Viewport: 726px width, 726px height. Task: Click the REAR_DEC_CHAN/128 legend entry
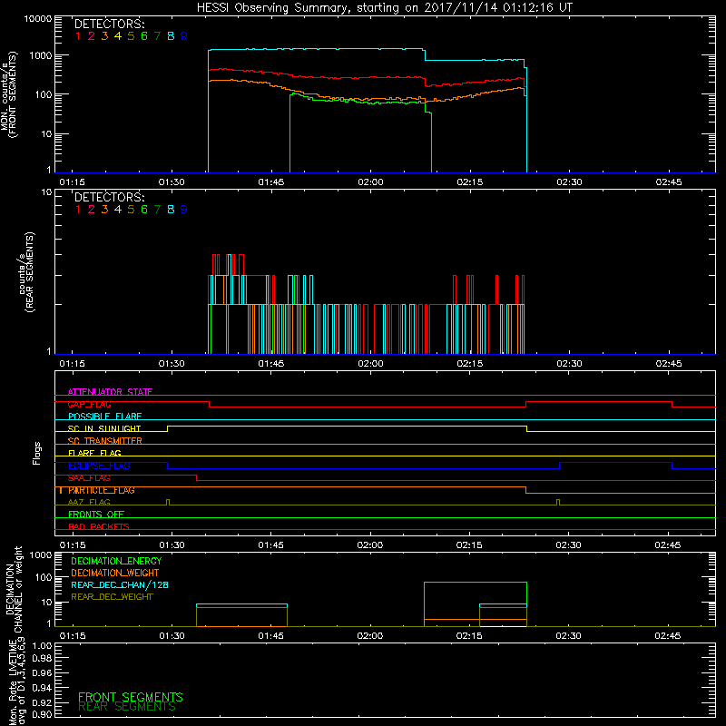120,584
